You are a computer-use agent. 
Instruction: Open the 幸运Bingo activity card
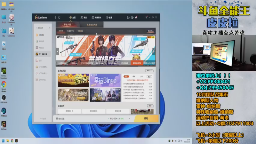coord(105,80)
